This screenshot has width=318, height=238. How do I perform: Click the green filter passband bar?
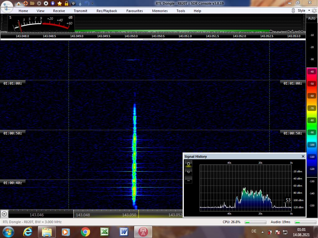[x=172, y=31]
